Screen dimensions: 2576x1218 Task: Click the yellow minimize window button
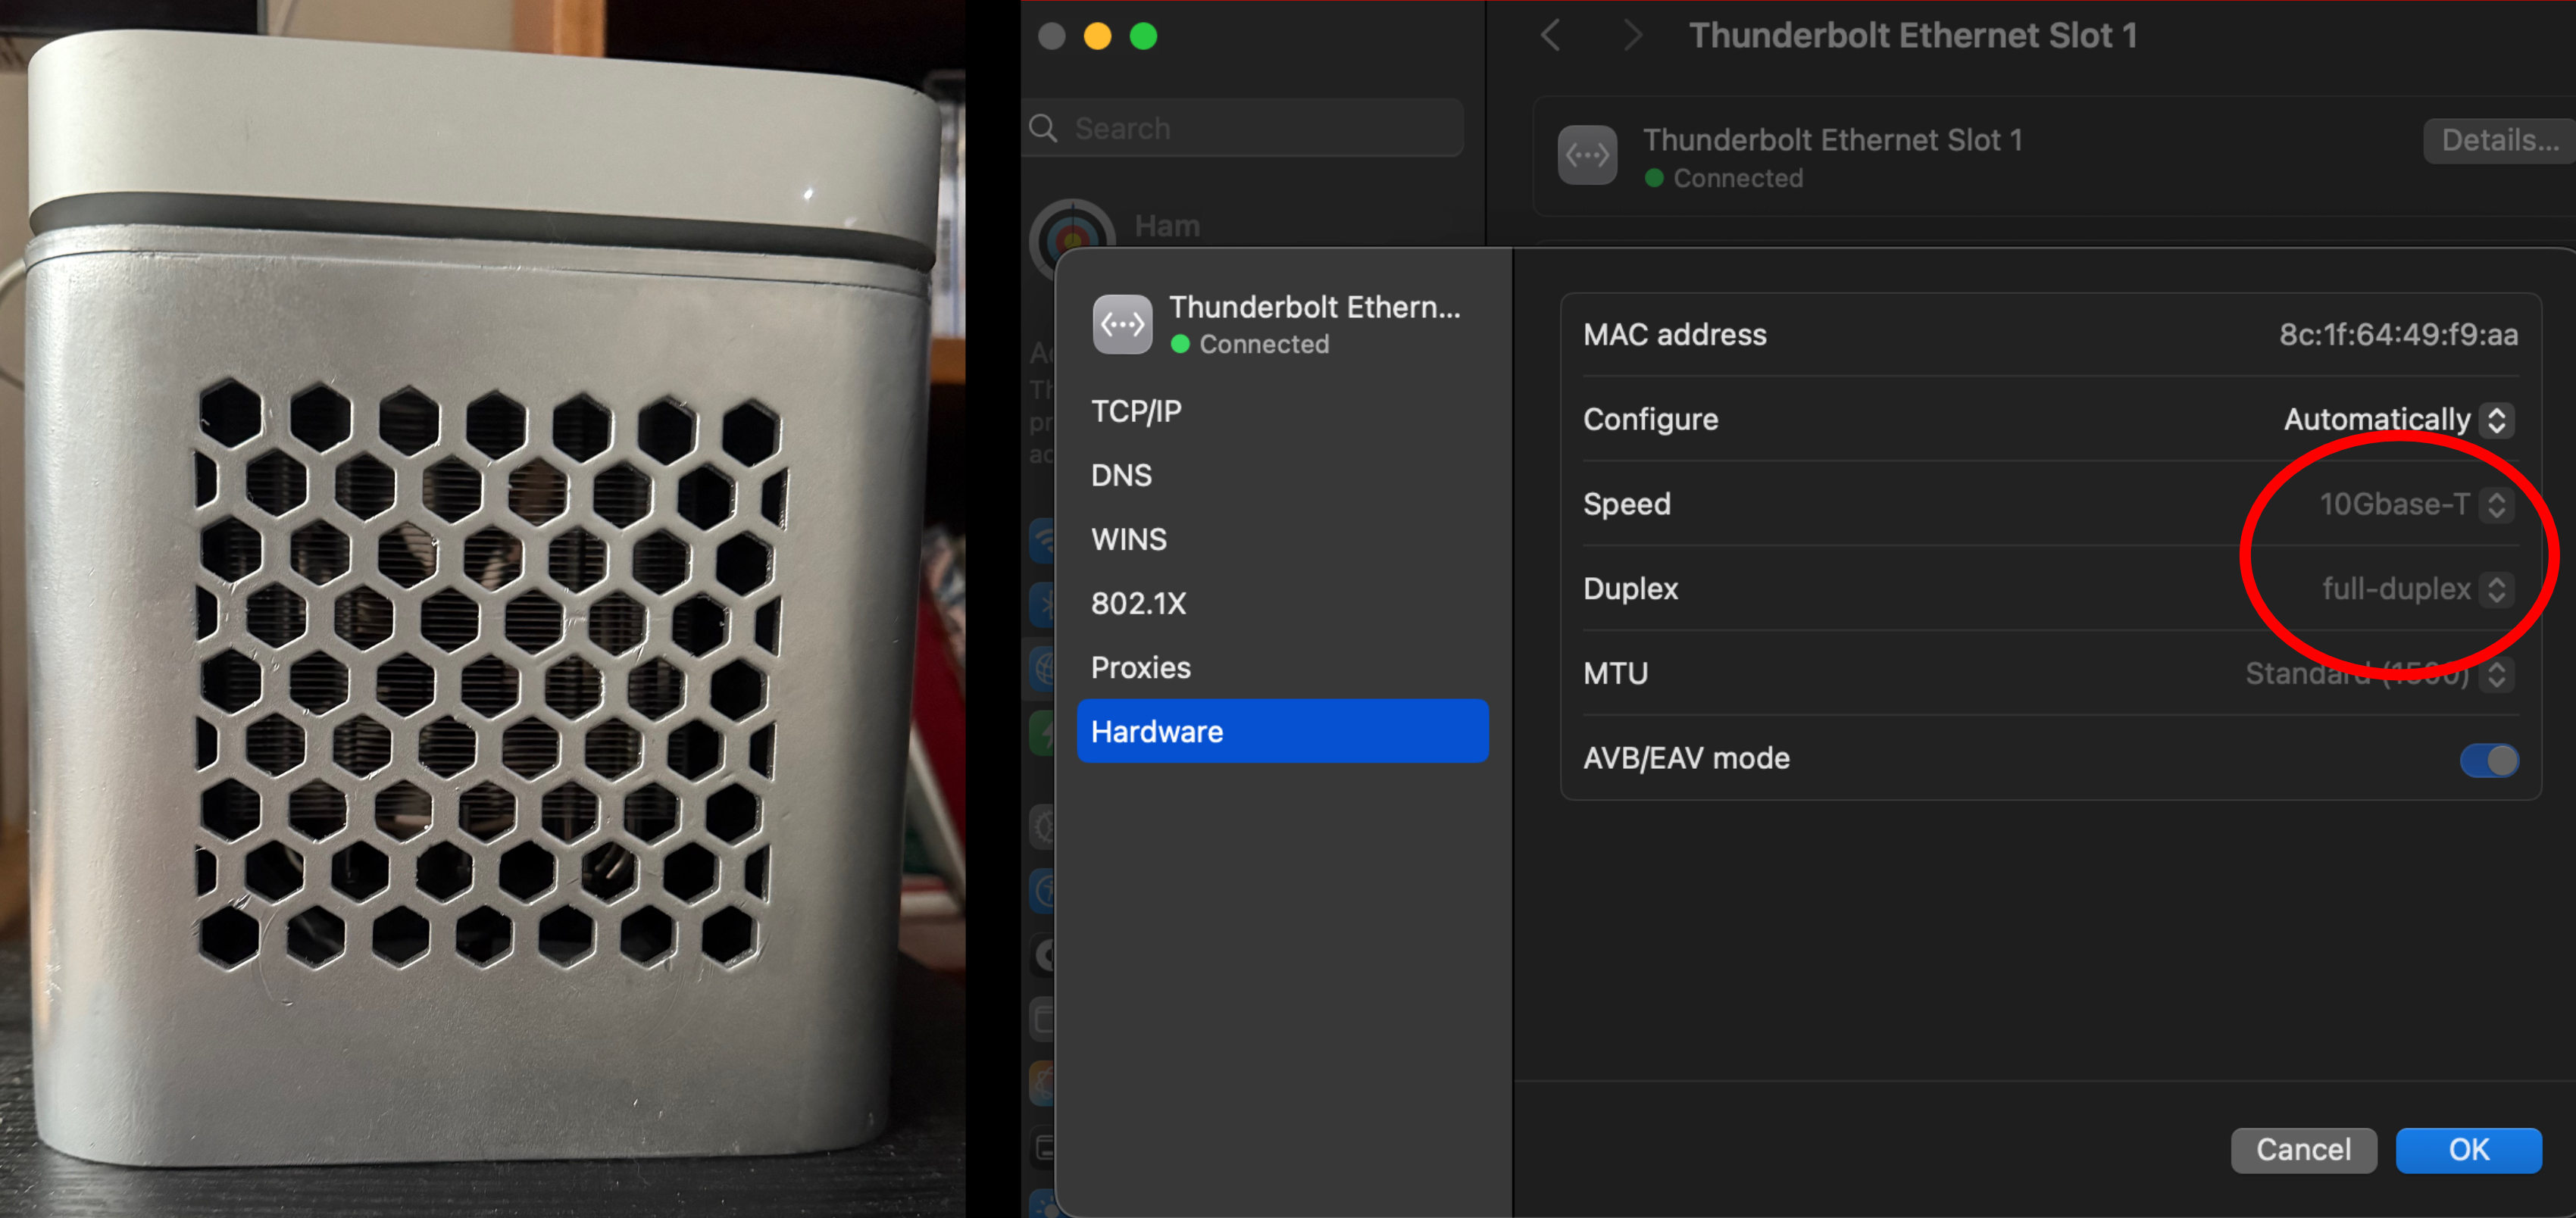point(1097,36)
